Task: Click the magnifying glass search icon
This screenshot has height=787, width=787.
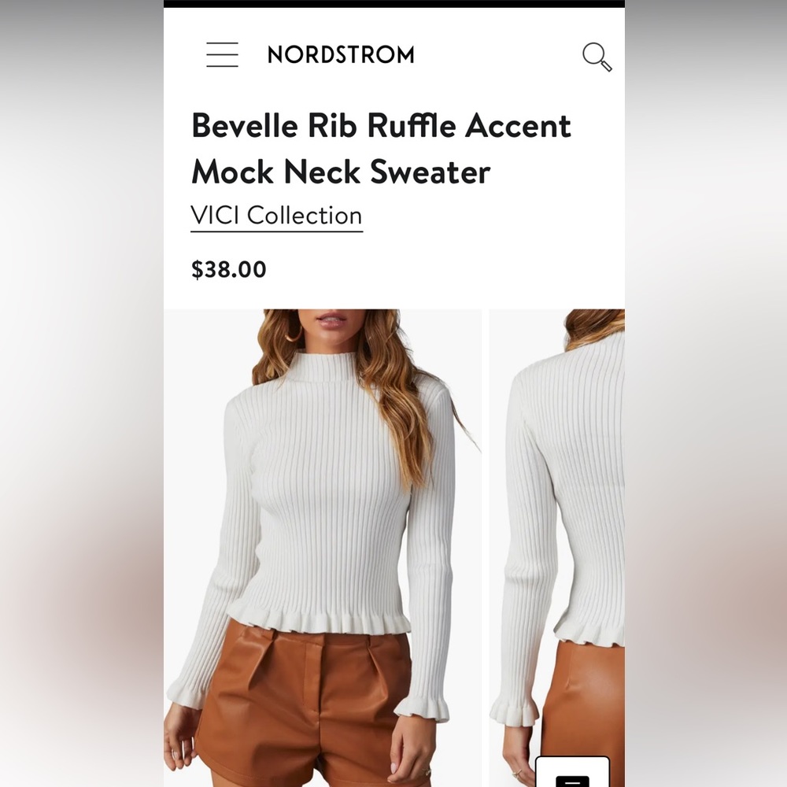Action: click(597, 57)
